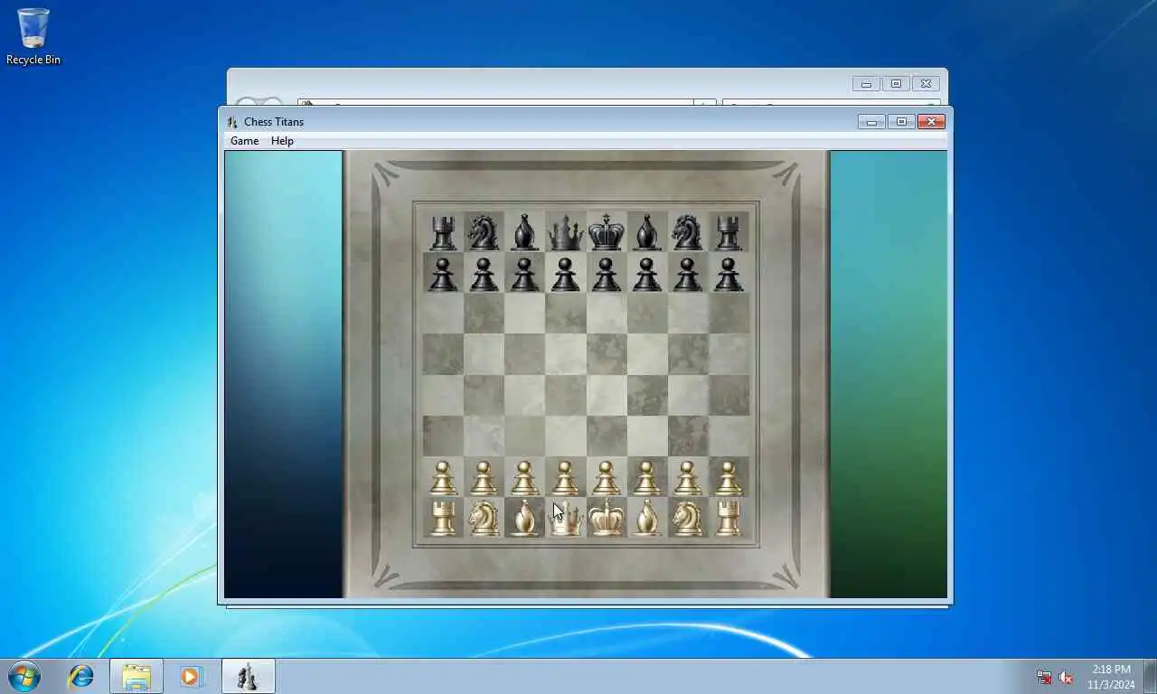Select the white pawn on b2

pos(484,478)
